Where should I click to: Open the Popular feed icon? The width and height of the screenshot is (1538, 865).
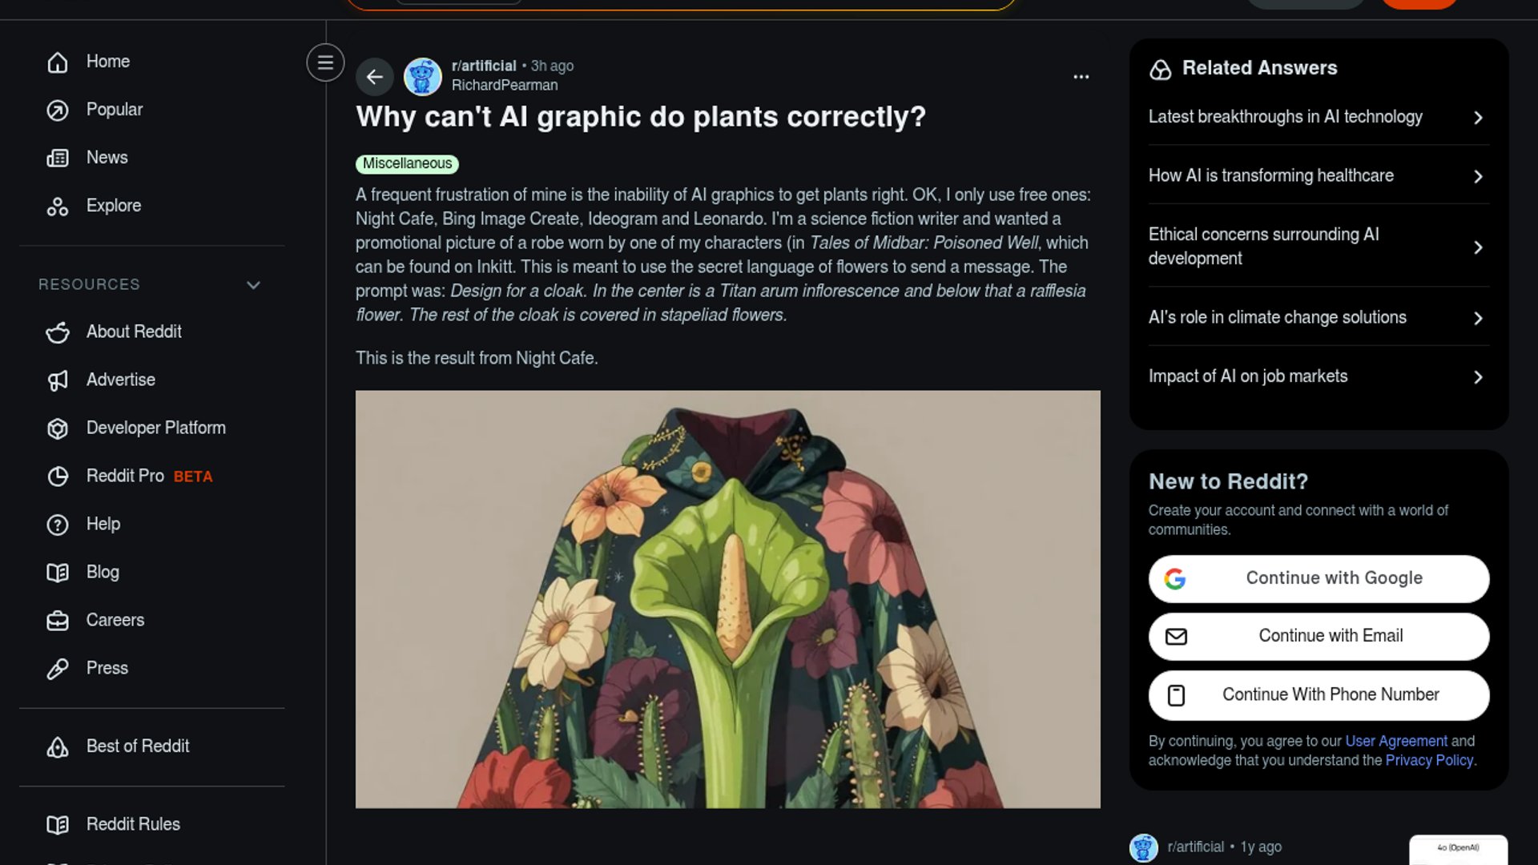(58, 110)
